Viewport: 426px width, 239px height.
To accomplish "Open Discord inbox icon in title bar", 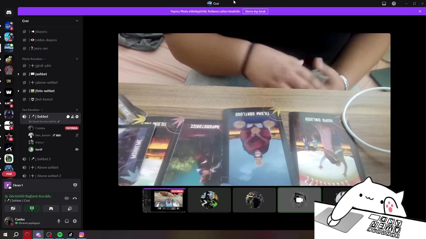I will (384, 4).
